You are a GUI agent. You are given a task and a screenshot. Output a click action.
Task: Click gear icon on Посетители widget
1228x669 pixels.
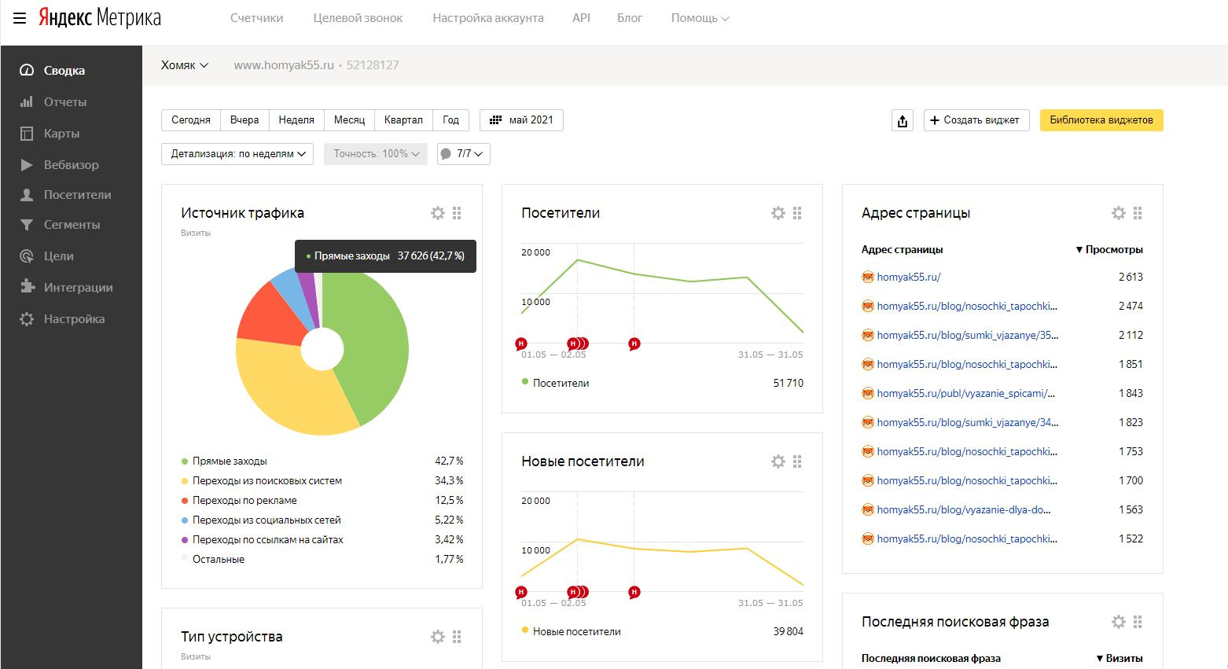778,213
